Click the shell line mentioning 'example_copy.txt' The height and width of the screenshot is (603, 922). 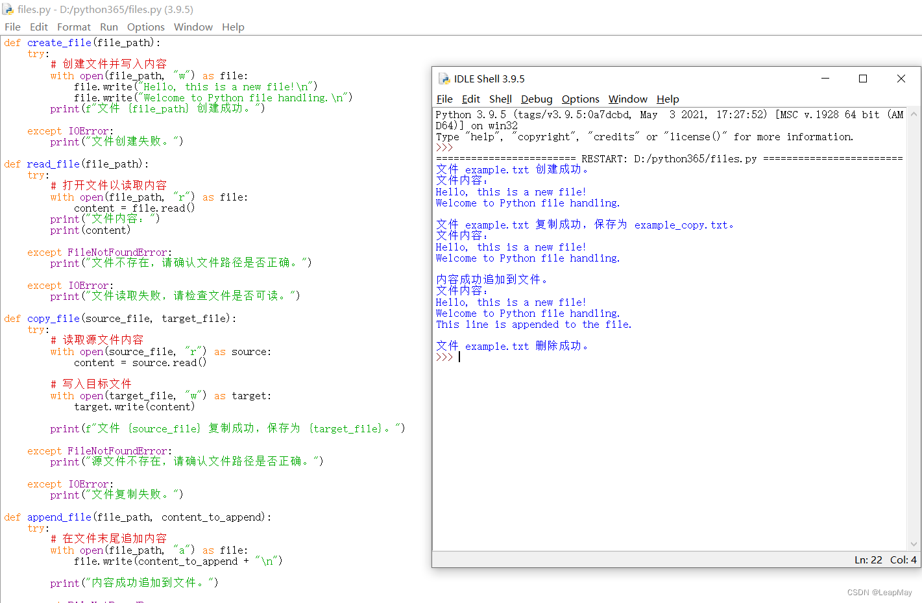(x=585, y=225)
